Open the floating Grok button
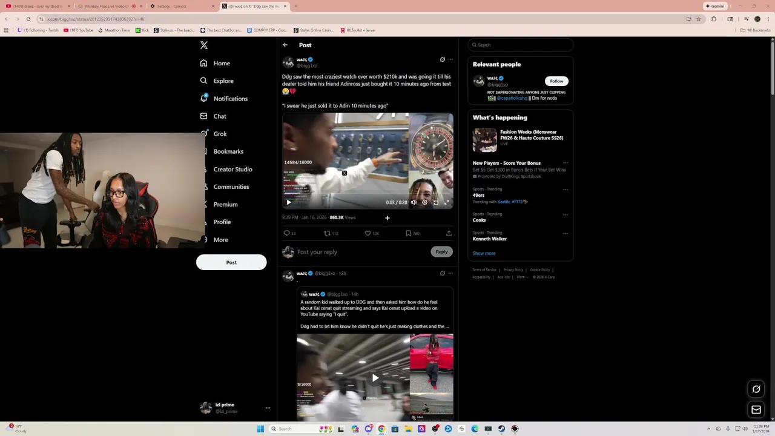Image resolution: width=775 pixels, height=436 pixels. 756,389
